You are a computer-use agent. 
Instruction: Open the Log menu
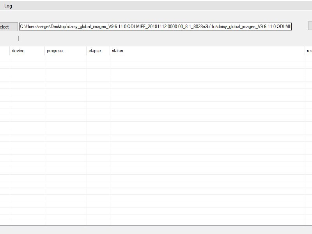[8, 6]
